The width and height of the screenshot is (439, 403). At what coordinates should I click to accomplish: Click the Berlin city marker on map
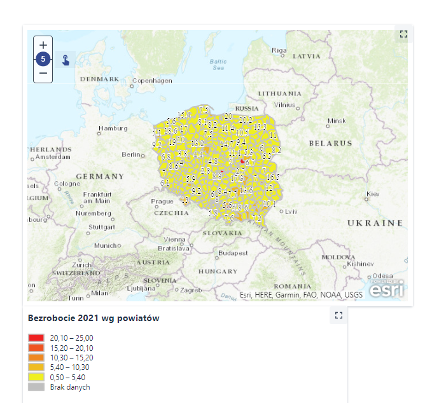[x=144, y=154]
